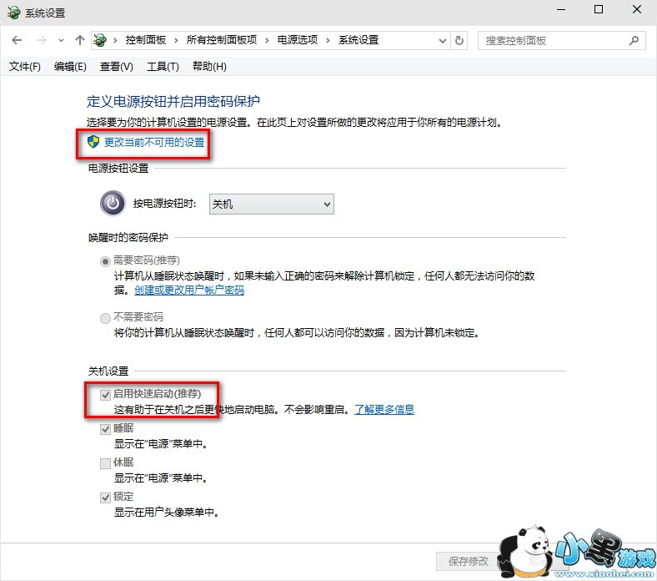657x581 pixels.
Task: Open address bar history dropdown
Action: [x=443, y=41]
